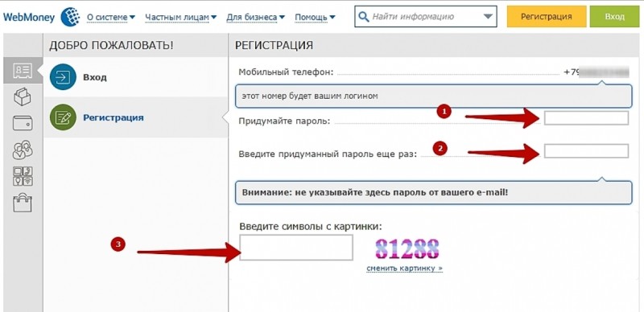Viewport: 644px width, 312px height.
Task: Select Регистрация in the welcome panel
Action: click(136, 117)
